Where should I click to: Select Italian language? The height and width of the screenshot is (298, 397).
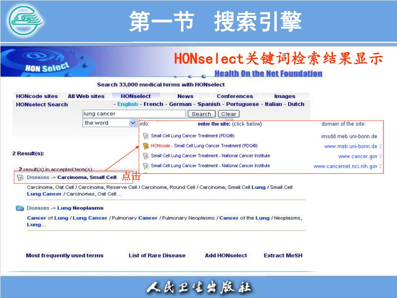point(273,104)
